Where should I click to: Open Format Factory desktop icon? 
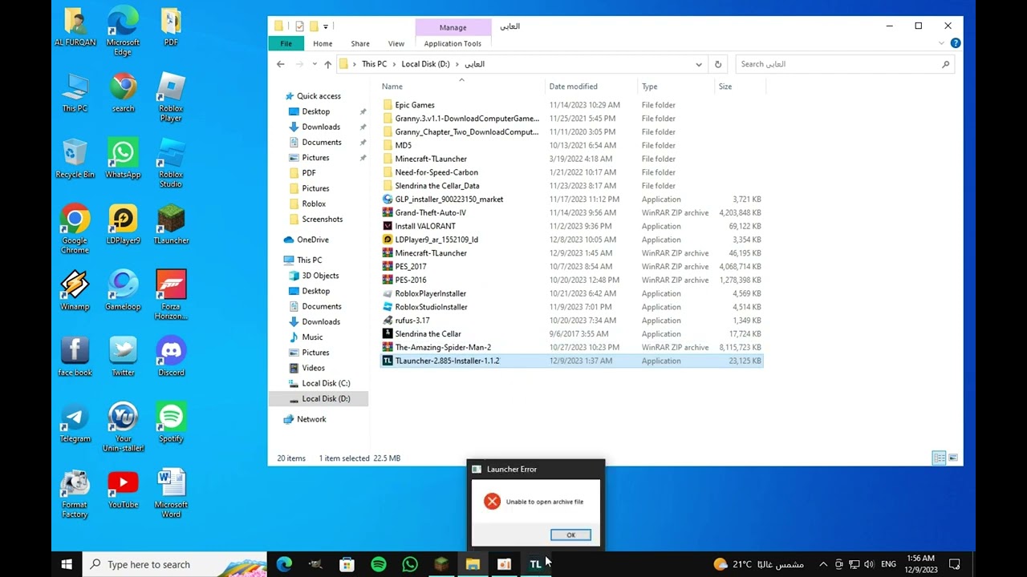[75, 493]
